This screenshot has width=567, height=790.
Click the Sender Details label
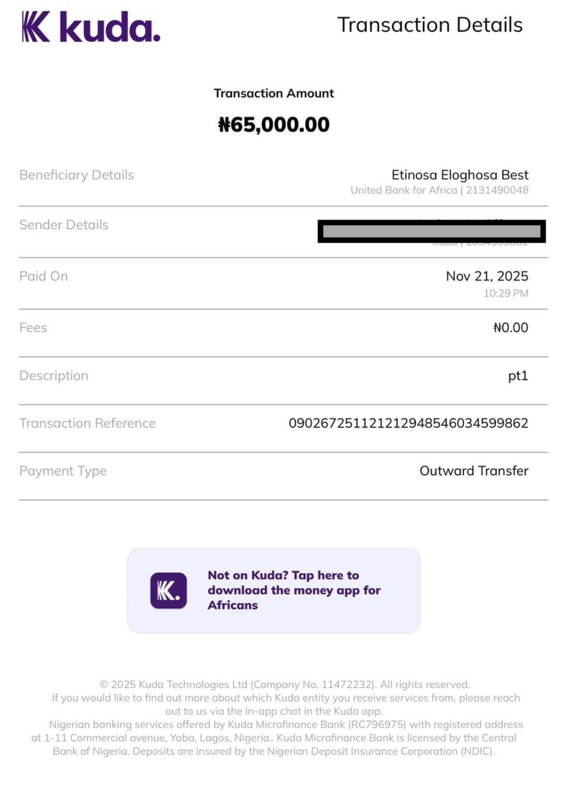pyautogui.click(x=64, y=225)
